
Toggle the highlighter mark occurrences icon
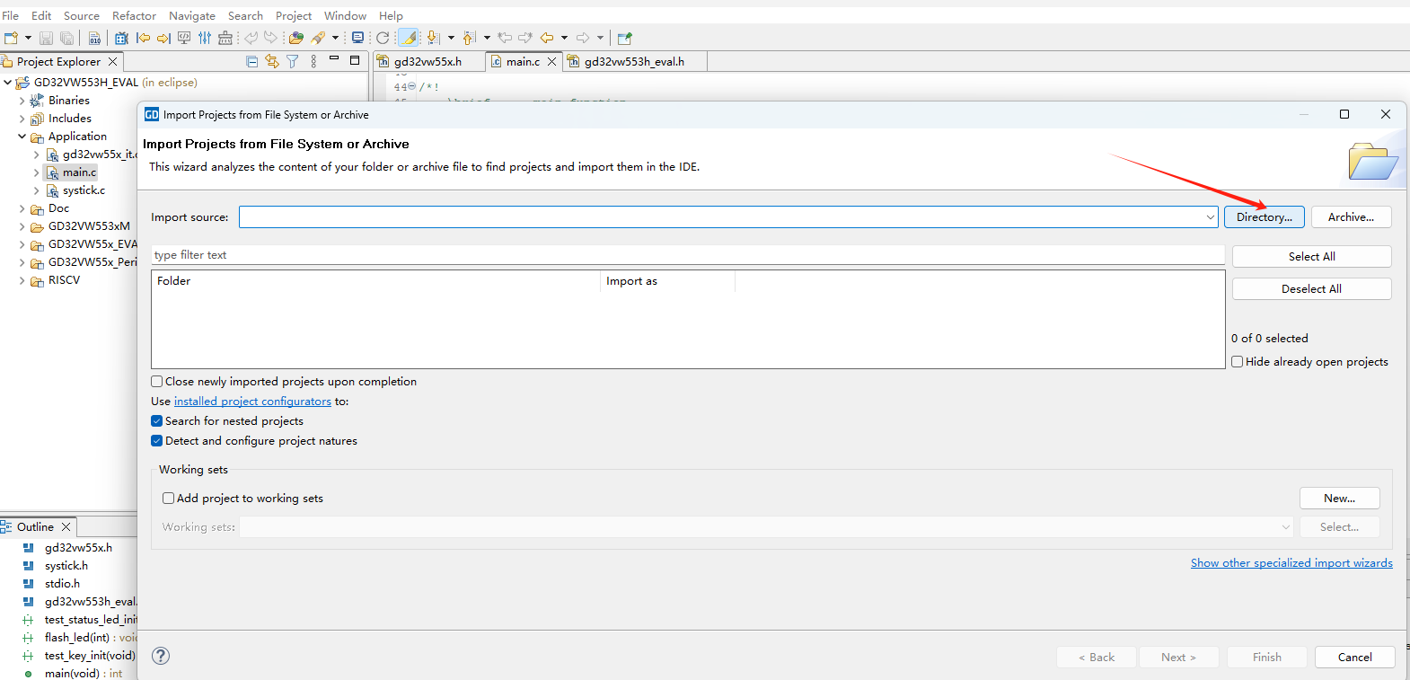[x=408, y=38]
